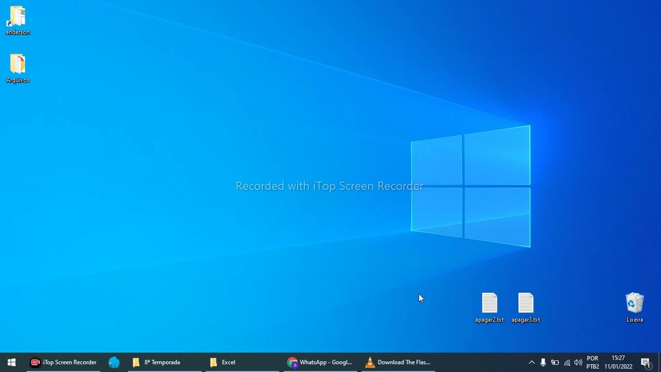Switch to VLC Download The Flash window

(398, 362)
